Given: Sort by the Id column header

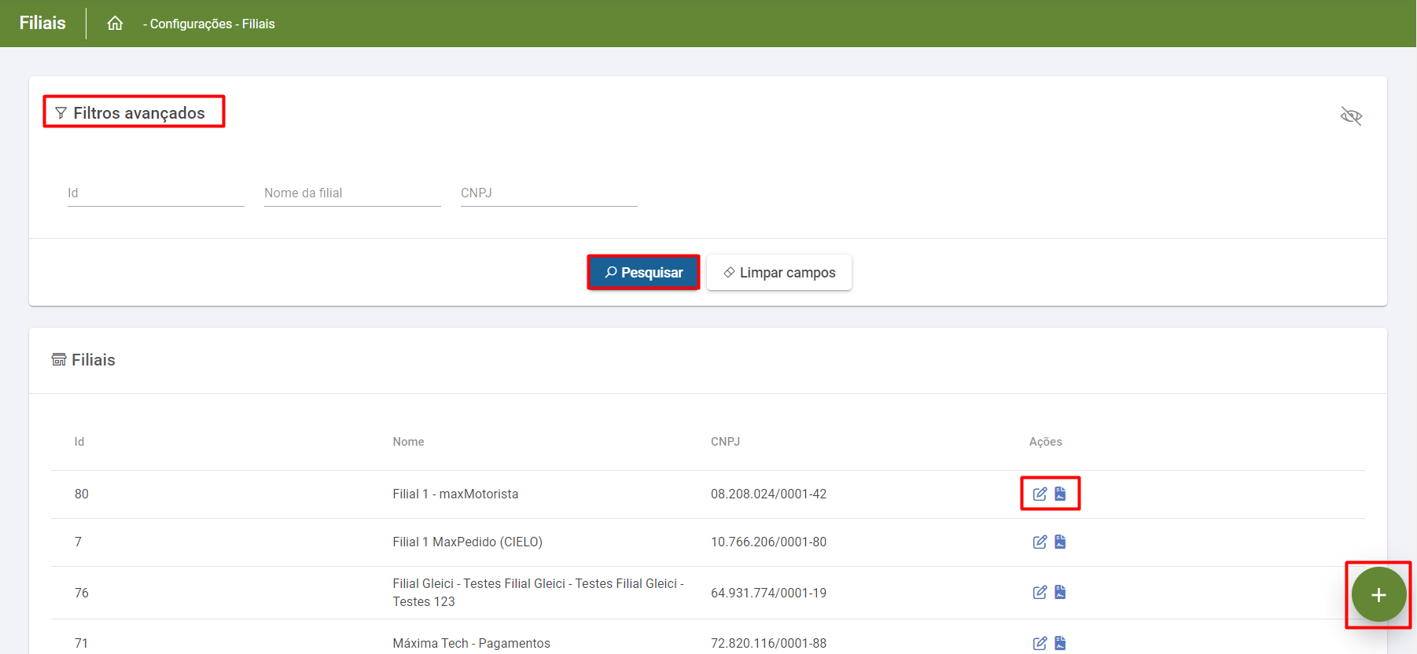Looking at the screenshot, I should pos(79,442).
